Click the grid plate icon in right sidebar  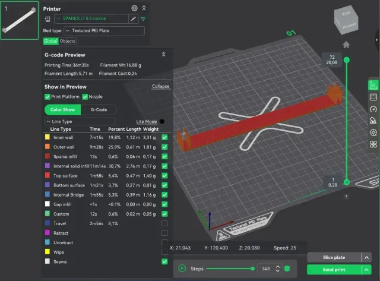(x=373, y=97)
